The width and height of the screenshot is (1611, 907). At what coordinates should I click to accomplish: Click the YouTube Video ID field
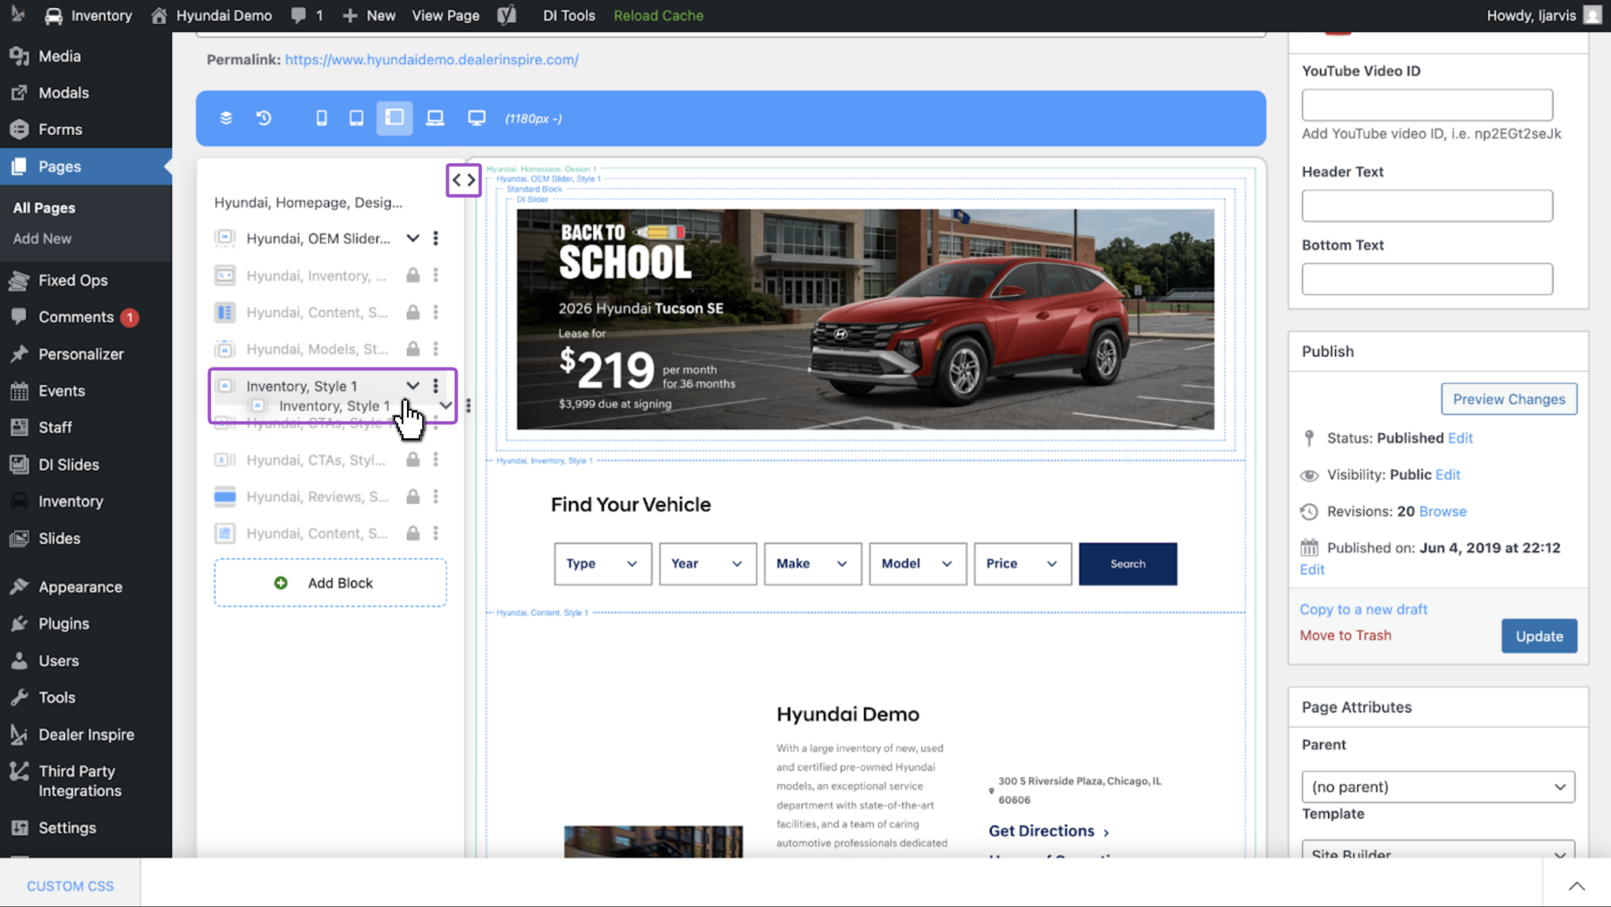tap(1427, 105)
